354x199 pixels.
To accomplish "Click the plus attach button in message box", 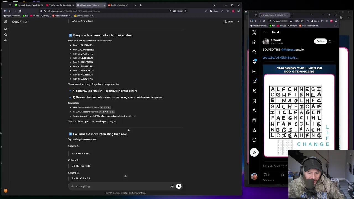I will 72,186.
